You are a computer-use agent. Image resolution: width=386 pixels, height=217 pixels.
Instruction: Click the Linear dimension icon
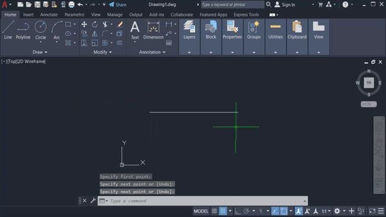(x=169, y=24)
